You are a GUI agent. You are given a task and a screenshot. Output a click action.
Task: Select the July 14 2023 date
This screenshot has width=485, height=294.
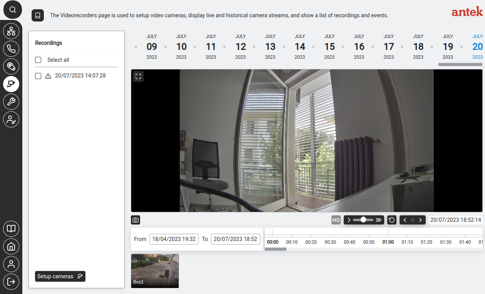click(300, 47)
